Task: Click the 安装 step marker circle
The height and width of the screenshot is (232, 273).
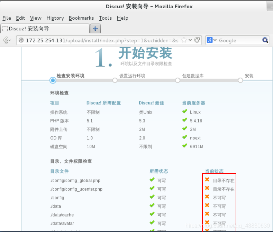Action: [x=240, y=80]
